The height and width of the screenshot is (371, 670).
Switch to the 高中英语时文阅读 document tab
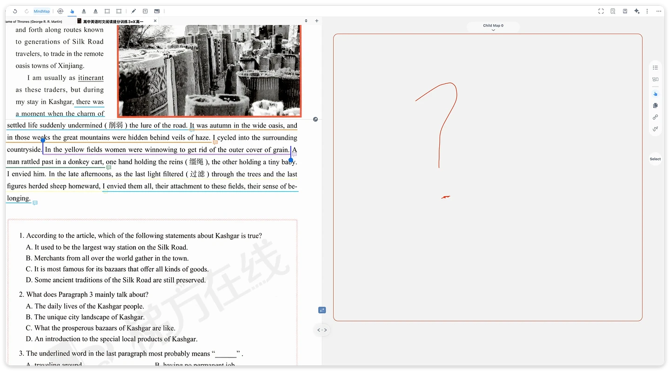click(x=114, y=21)
